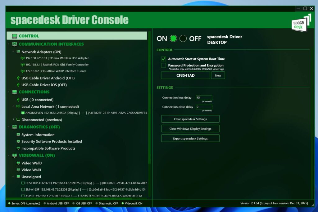Screen dimensions: 318x212
Task: Click the VIDEOWALL grid icon
Action: point(14,156)
